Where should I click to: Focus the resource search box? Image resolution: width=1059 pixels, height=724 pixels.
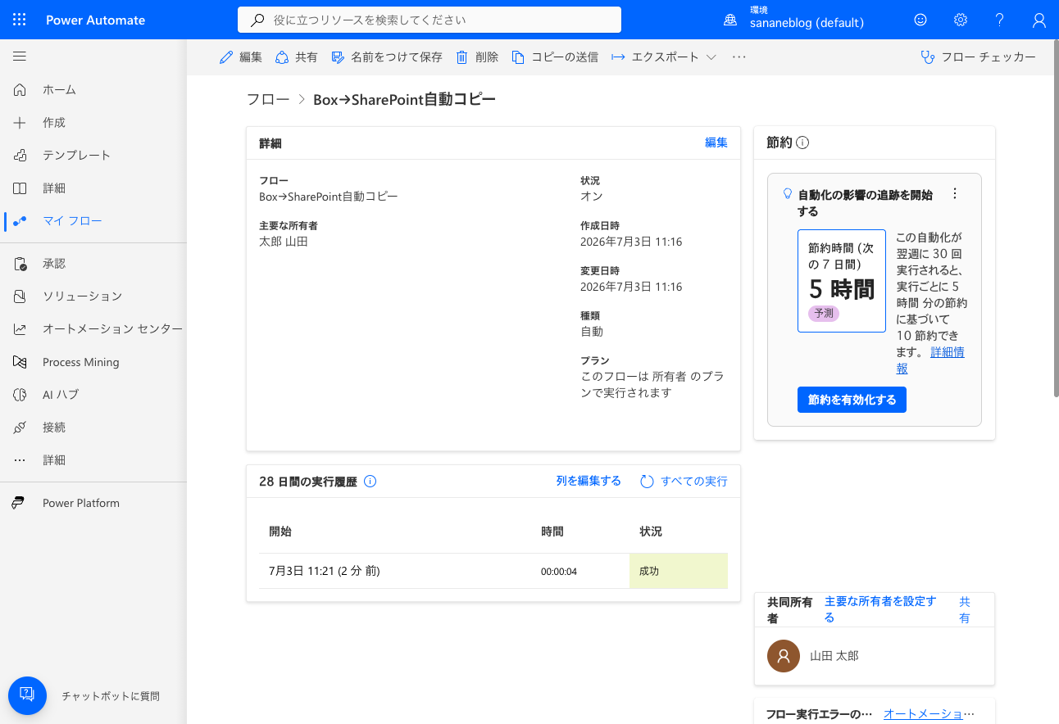click(x=430, y=20)
